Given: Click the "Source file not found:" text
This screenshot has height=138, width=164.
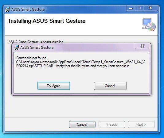Looking at the screenshot, I should [32, 58].
